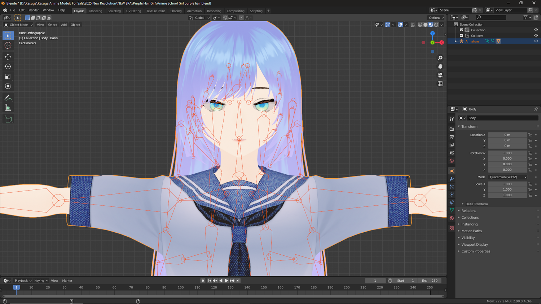The image size is (541, 304).
Task: Play the animation forward
Action: [x=226, y=281]
